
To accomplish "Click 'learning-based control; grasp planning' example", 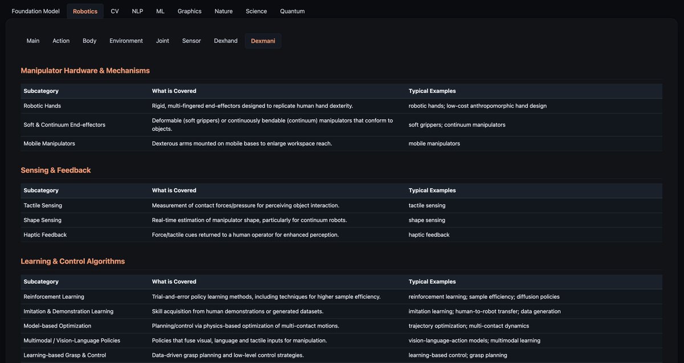I will (458, 355).
